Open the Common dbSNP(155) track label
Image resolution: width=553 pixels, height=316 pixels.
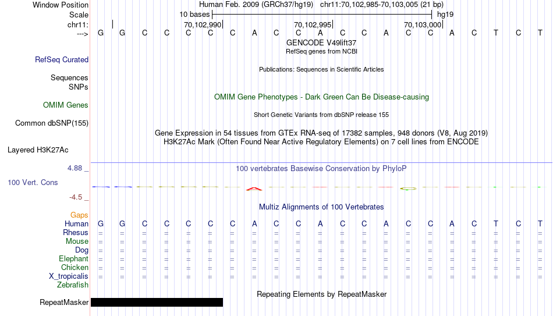coord(52,123)
